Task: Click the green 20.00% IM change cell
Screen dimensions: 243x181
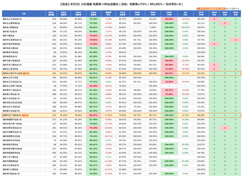Action: pos(185,145)
